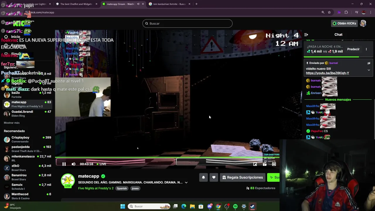
Task: Open user profile avatar menu
Action: pyautogui.click(x=363, y=23)
